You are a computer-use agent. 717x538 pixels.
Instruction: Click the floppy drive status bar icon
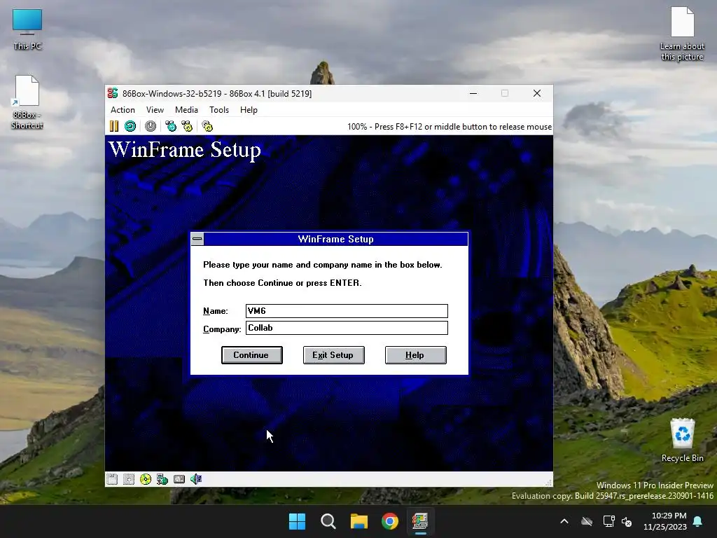[x=112, y=479]
